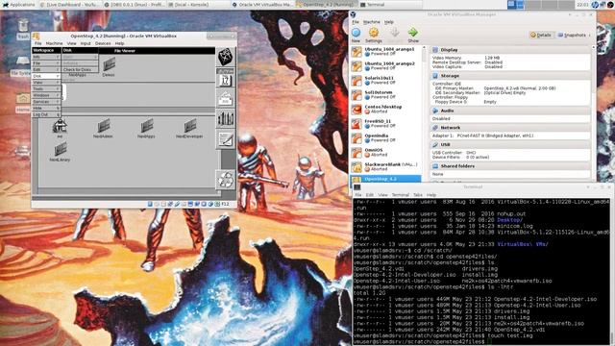Open the library books dock icon

226,118
